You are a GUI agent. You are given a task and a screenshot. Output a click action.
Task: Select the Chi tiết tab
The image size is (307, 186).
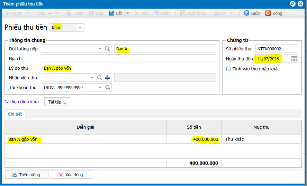coord(15,114)
